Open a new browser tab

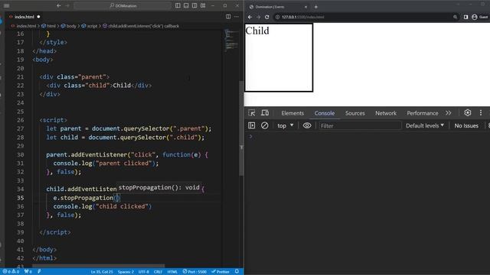[315, 7]
